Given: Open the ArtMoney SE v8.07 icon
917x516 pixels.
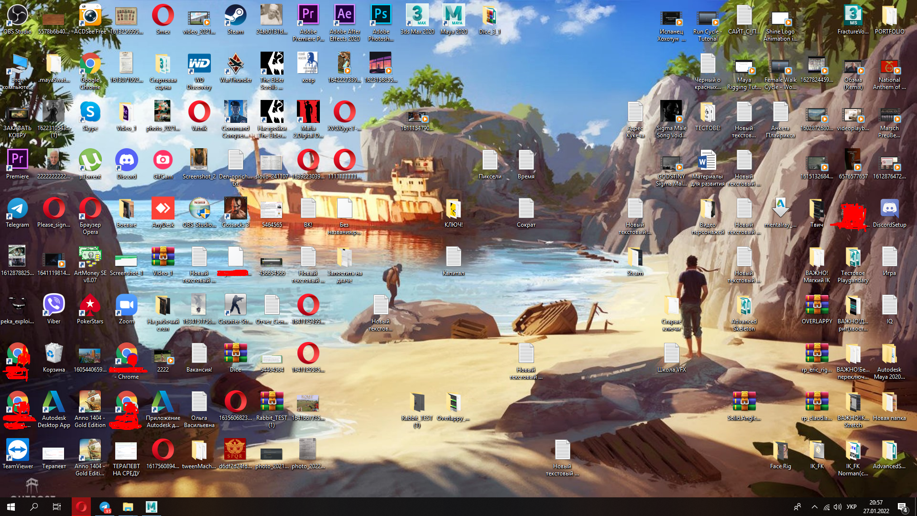Looking at the screenshot, I should coord(90,264).
